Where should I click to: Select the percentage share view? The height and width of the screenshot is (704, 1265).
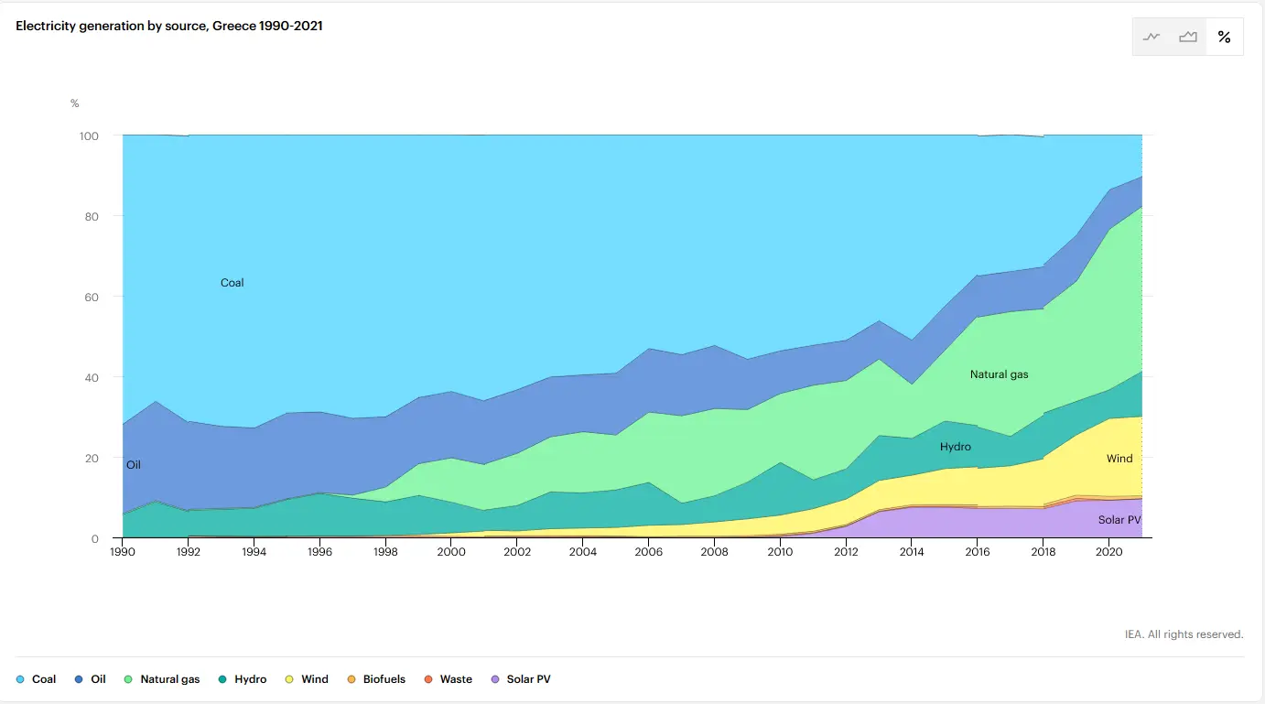[1224, 38]
